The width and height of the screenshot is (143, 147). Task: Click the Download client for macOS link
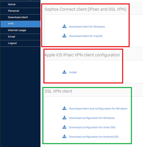click(86, 36)
